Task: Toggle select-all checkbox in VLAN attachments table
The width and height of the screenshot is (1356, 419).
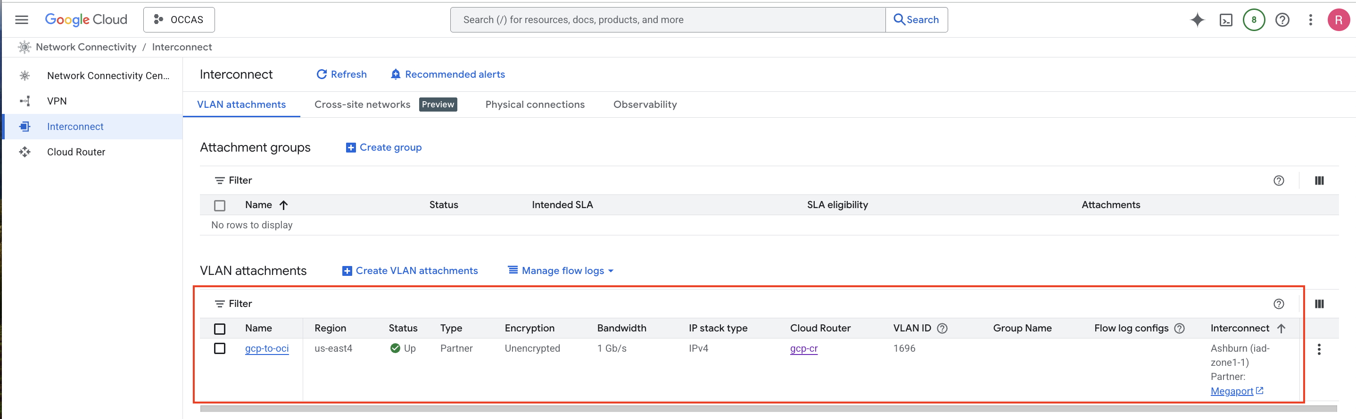Action: [x=220, y=329]
